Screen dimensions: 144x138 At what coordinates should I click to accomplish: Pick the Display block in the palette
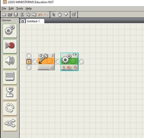point(10,77)
